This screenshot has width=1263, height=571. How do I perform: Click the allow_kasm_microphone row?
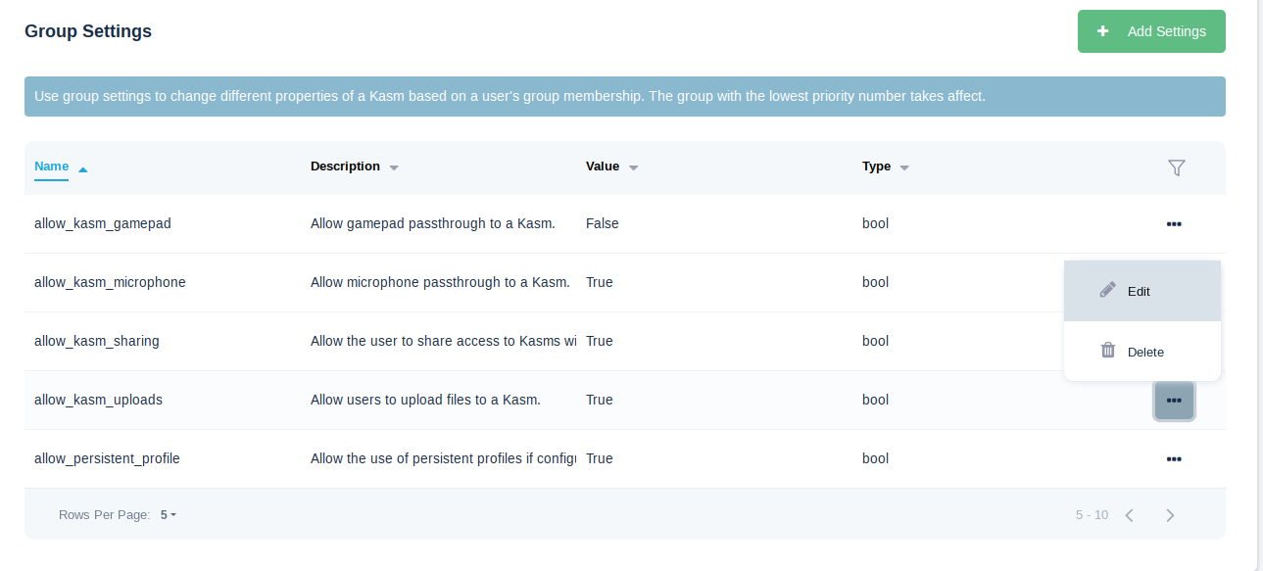pos(392,282)
